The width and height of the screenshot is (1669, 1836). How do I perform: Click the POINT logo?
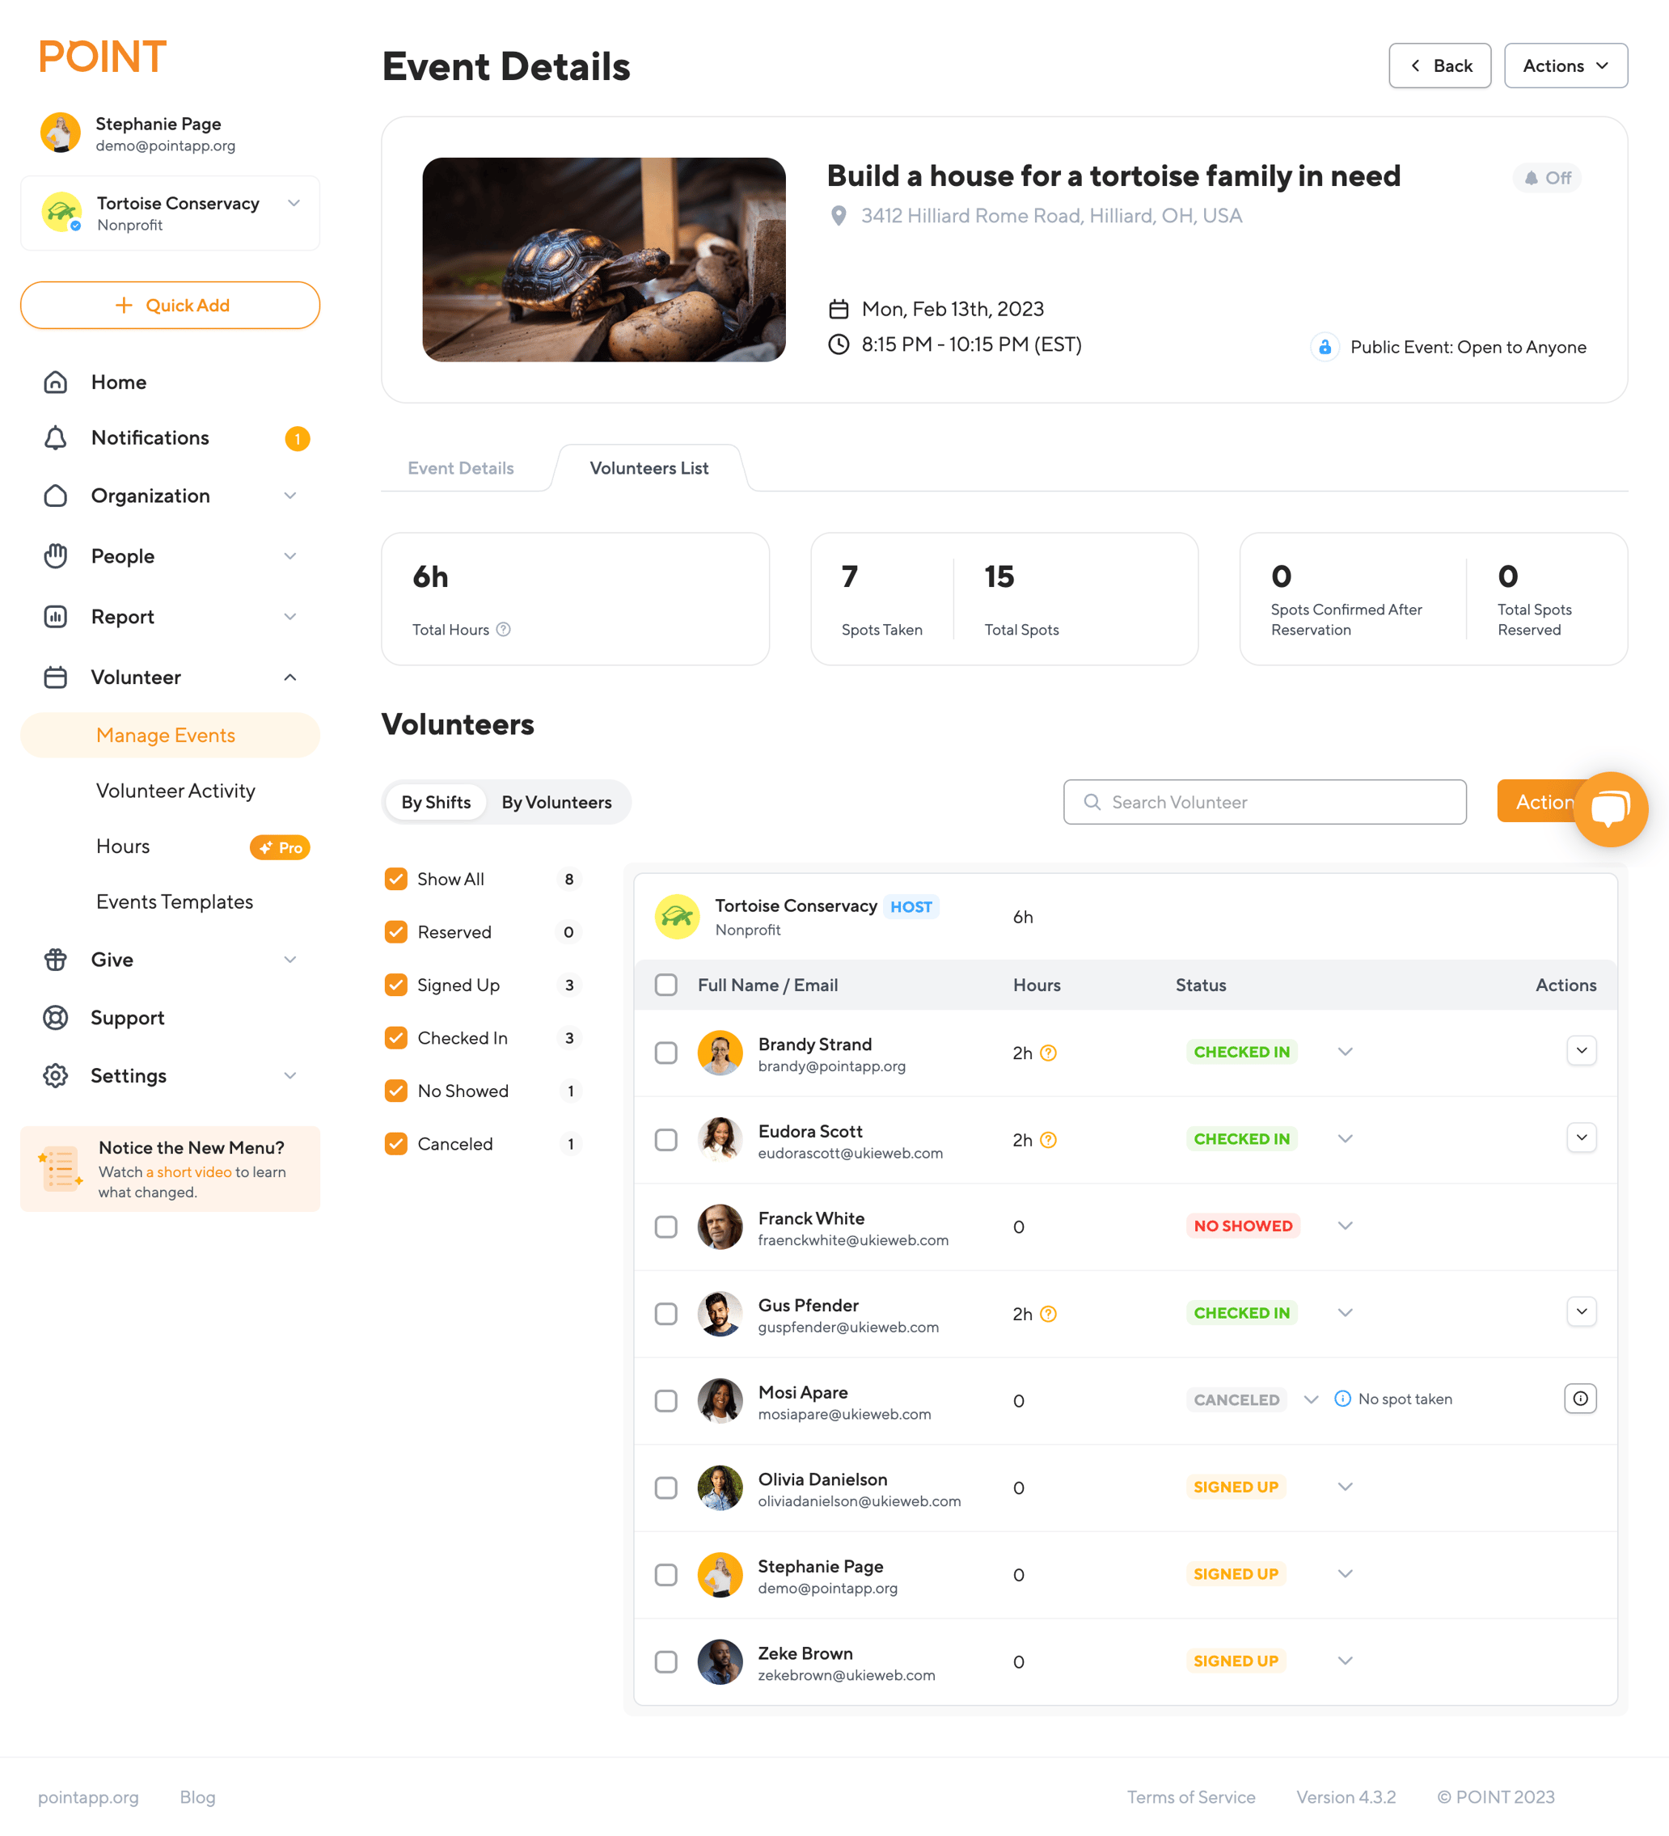coord(103,57)
